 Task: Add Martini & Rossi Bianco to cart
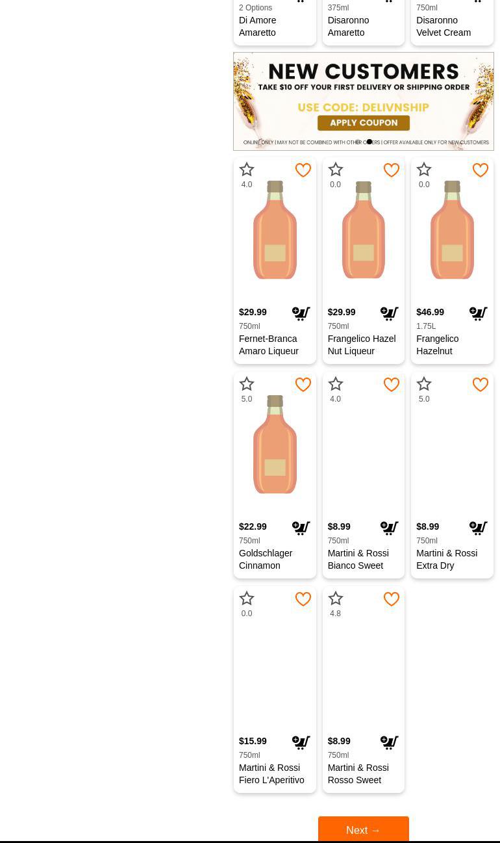click(389, 528)
